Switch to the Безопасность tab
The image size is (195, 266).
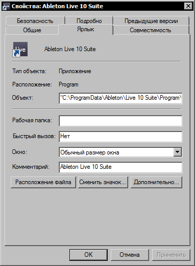point(35,21)
